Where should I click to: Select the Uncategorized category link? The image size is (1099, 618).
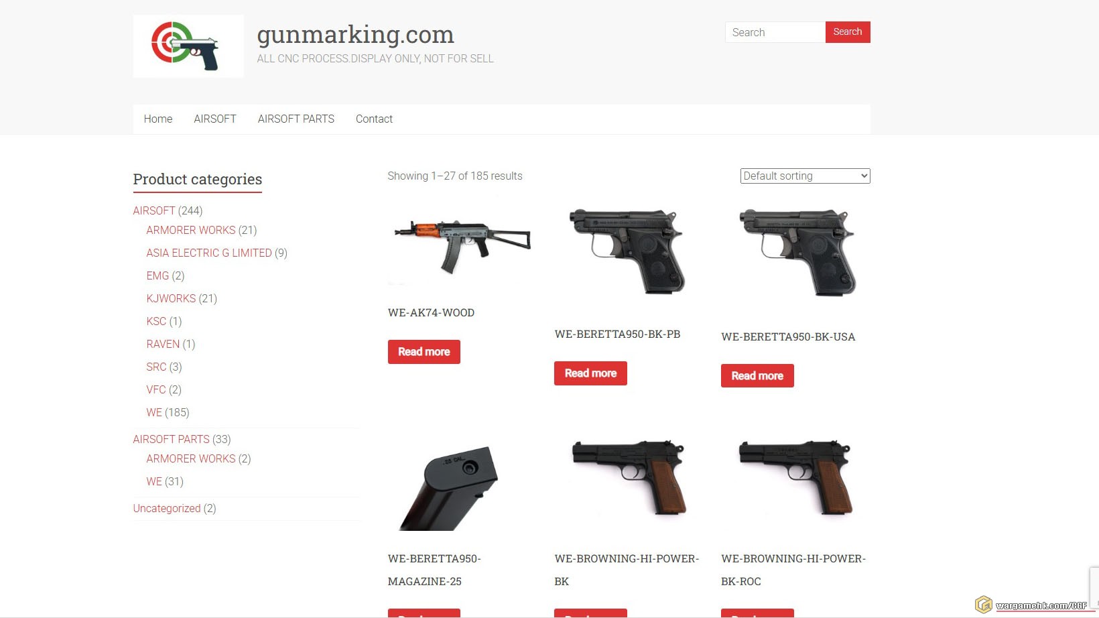pyautogui.click(x=167, y=508)
